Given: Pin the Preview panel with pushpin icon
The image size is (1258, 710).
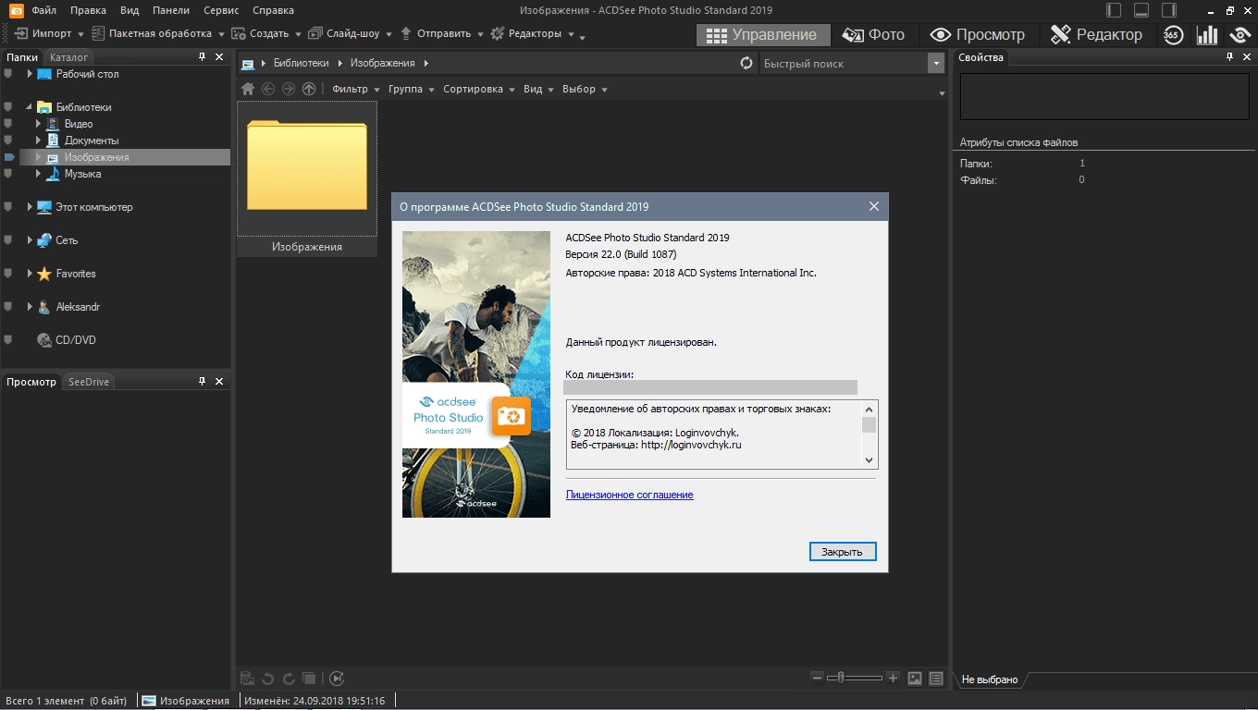Looking at the screenshot, I should [203, 382].
